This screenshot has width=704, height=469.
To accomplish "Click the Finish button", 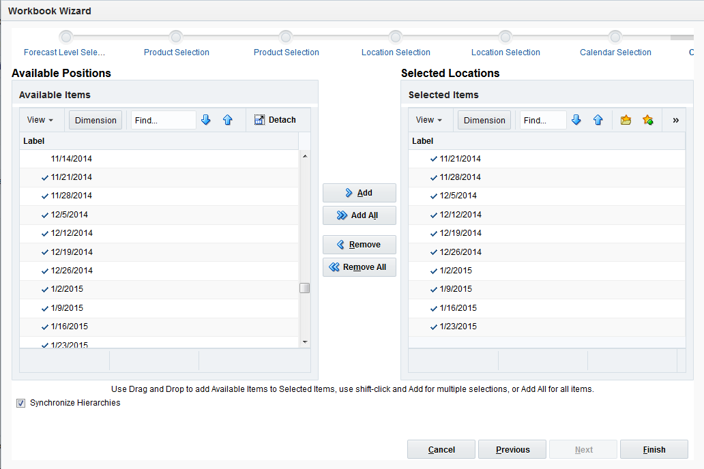I will point(654,449).
